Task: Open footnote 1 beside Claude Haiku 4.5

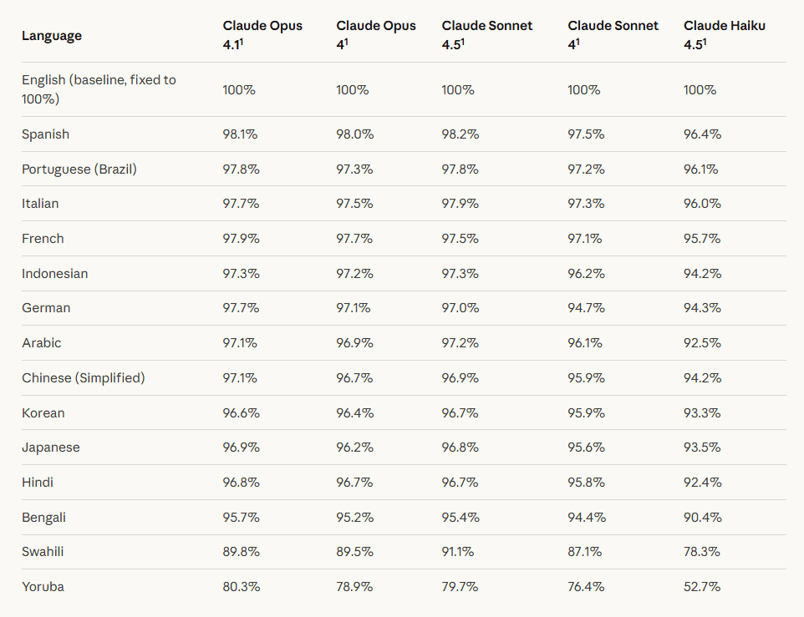Action: [705, 41]
